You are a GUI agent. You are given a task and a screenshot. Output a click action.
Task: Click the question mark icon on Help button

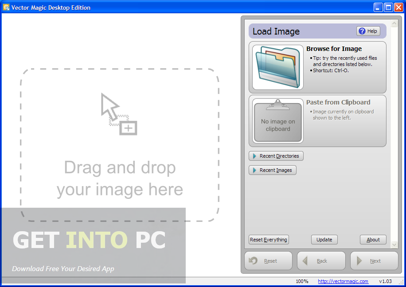(x=362, y=31)
